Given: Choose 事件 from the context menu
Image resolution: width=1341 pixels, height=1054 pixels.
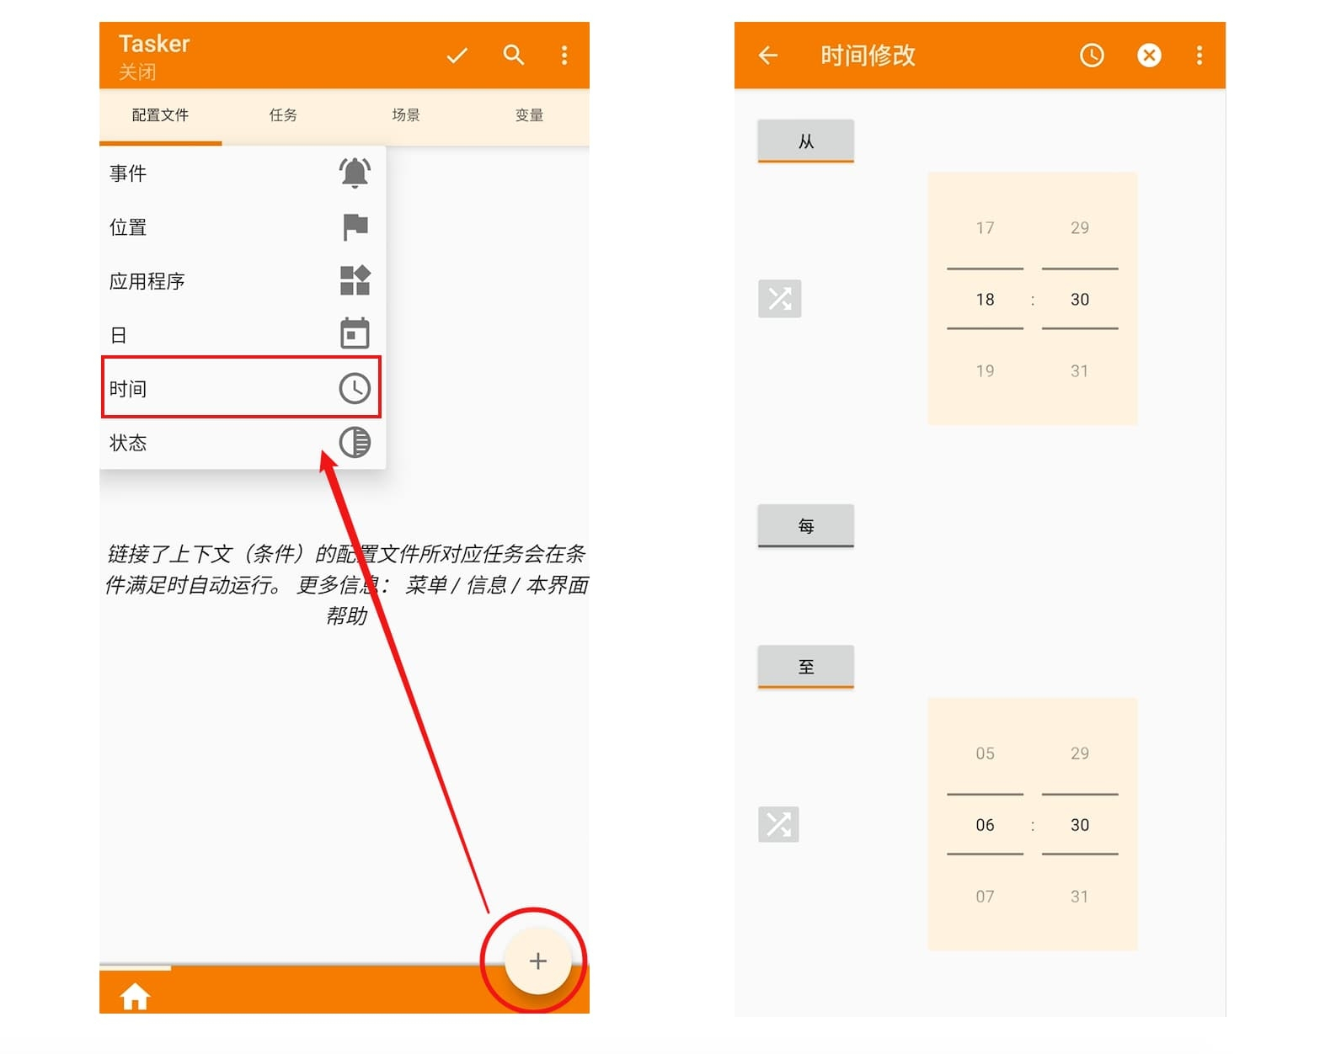Looking at the screenshot, I should click(243, 173).
